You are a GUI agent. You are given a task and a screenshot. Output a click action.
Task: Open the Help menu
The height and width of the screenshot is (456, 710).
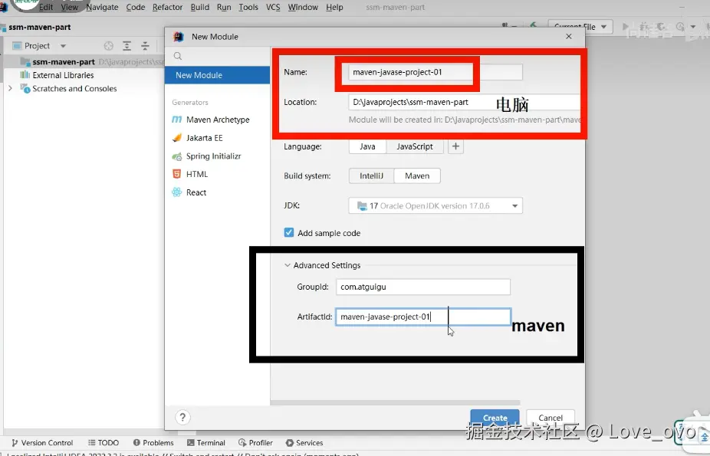pos(334,7)
